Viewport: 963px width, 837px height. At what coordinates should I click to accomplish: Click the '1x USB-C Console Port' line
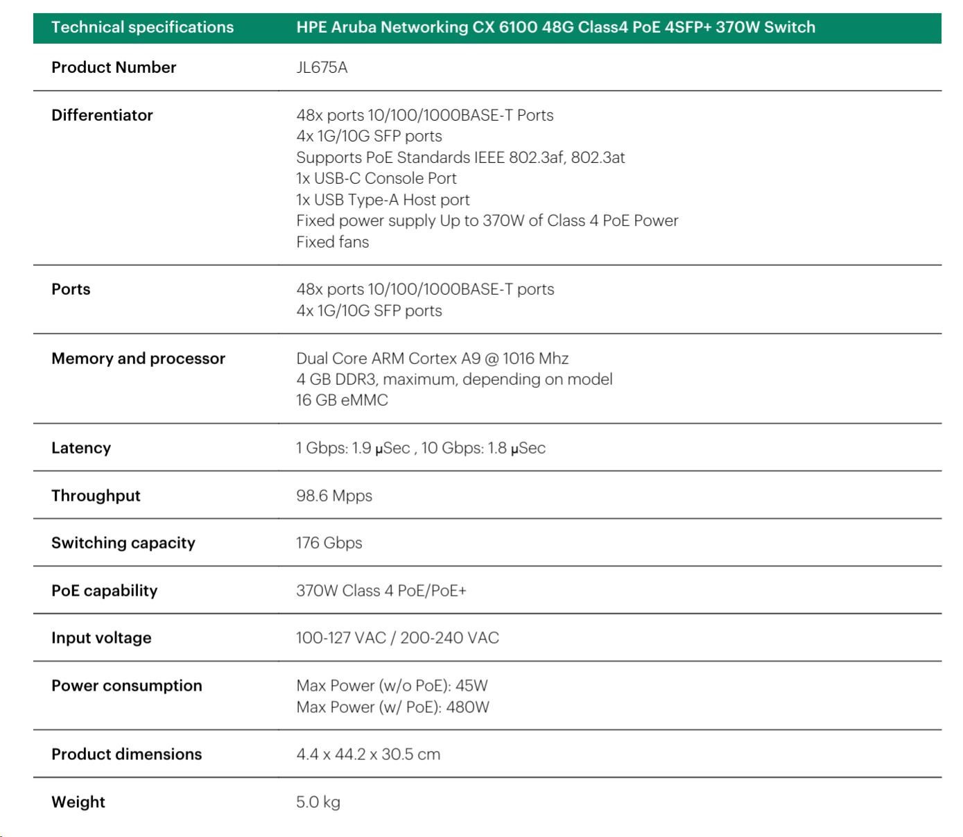pyautogui.click(x=376, y=178)
